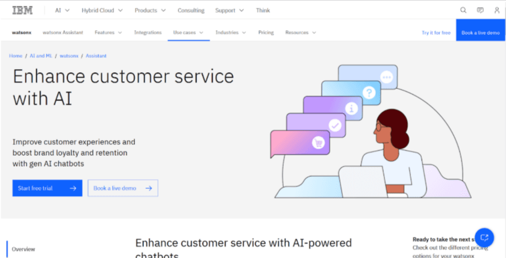
Task: Go to watsonx breadcrumb link
Action: coord(69,56)
